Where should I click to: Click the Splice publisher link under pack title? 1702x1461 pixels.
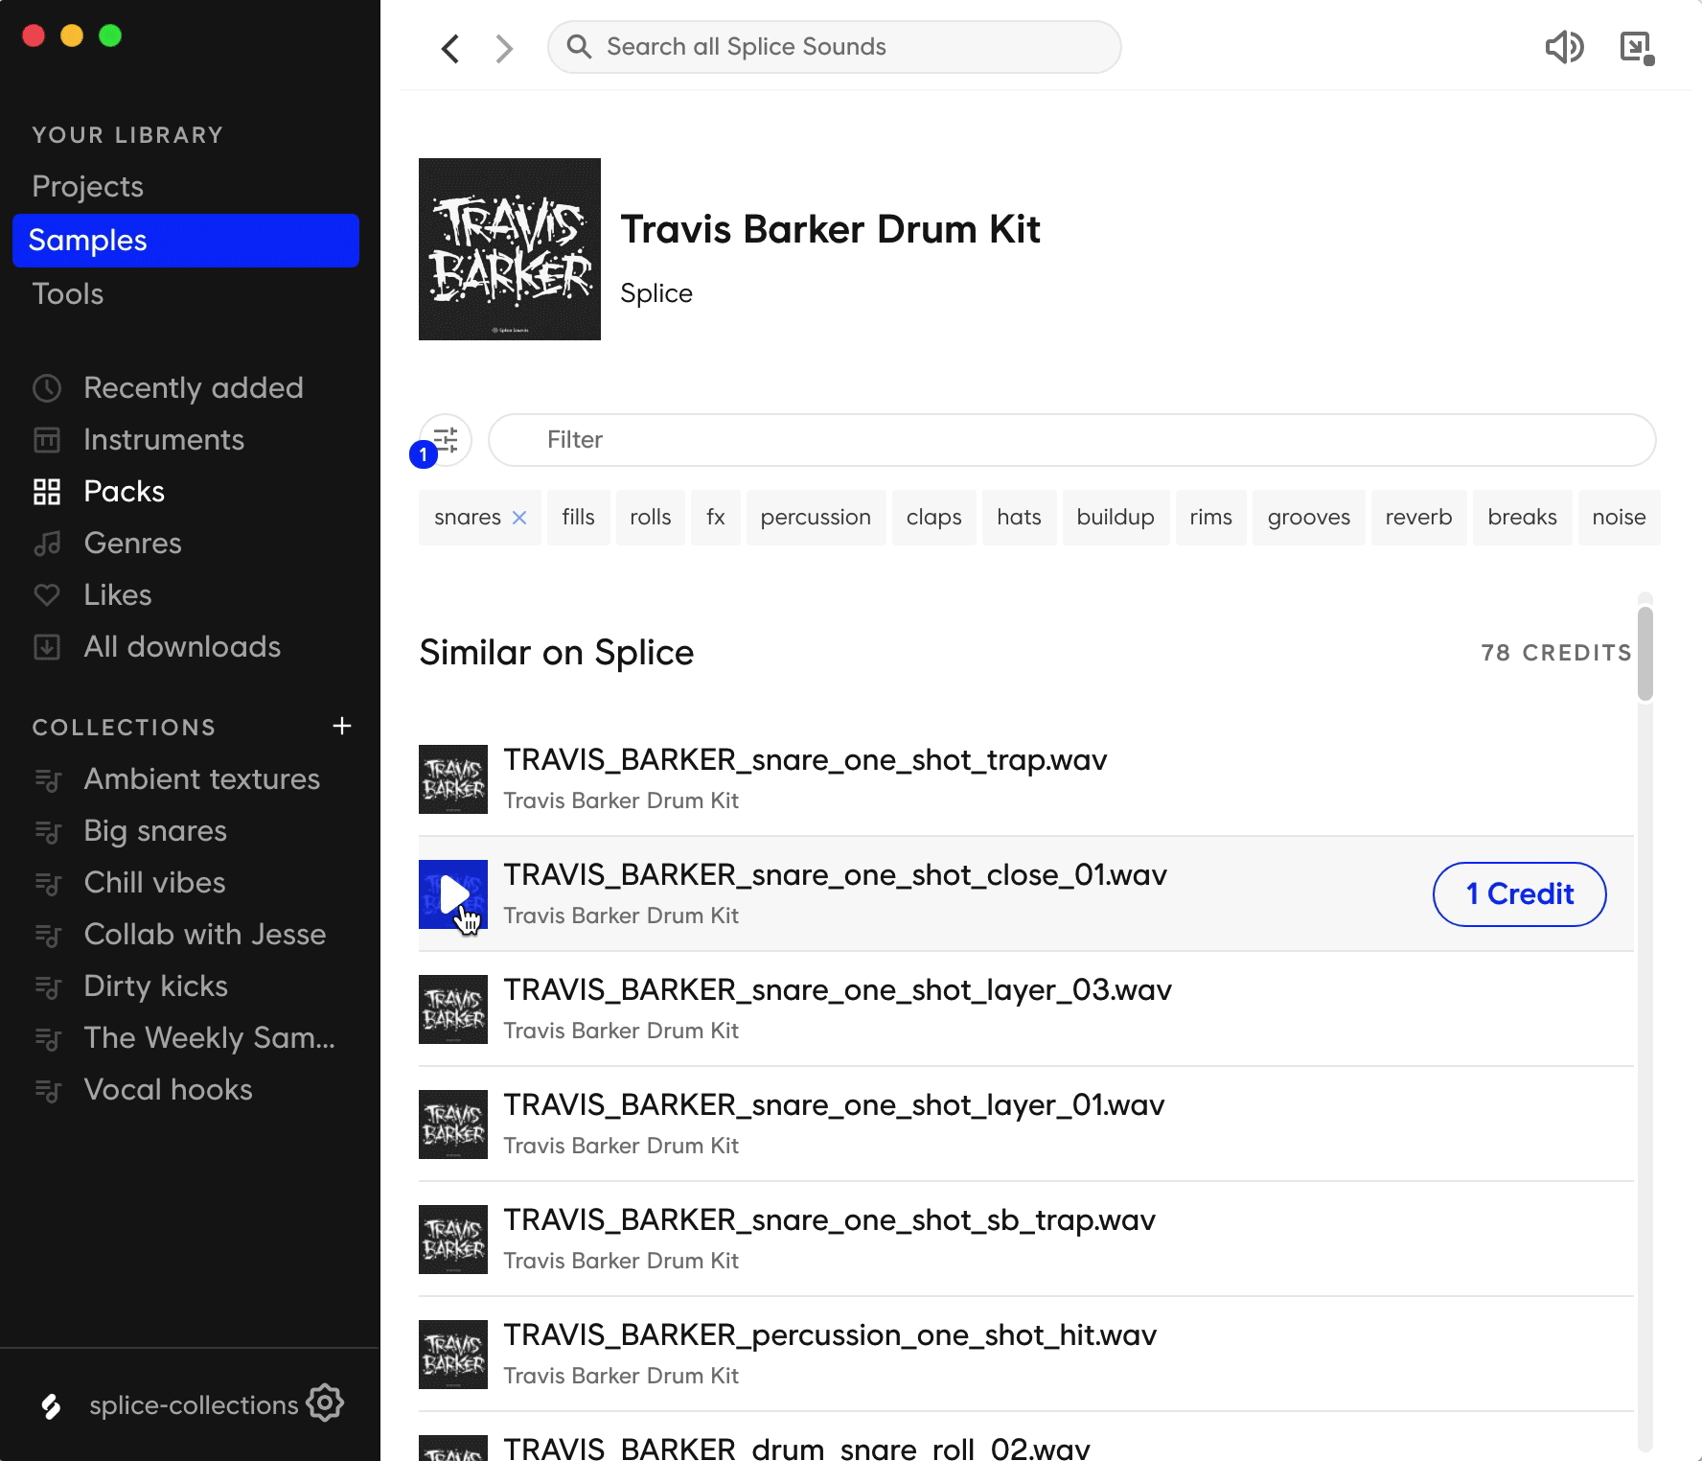click(x=656, y=293)
